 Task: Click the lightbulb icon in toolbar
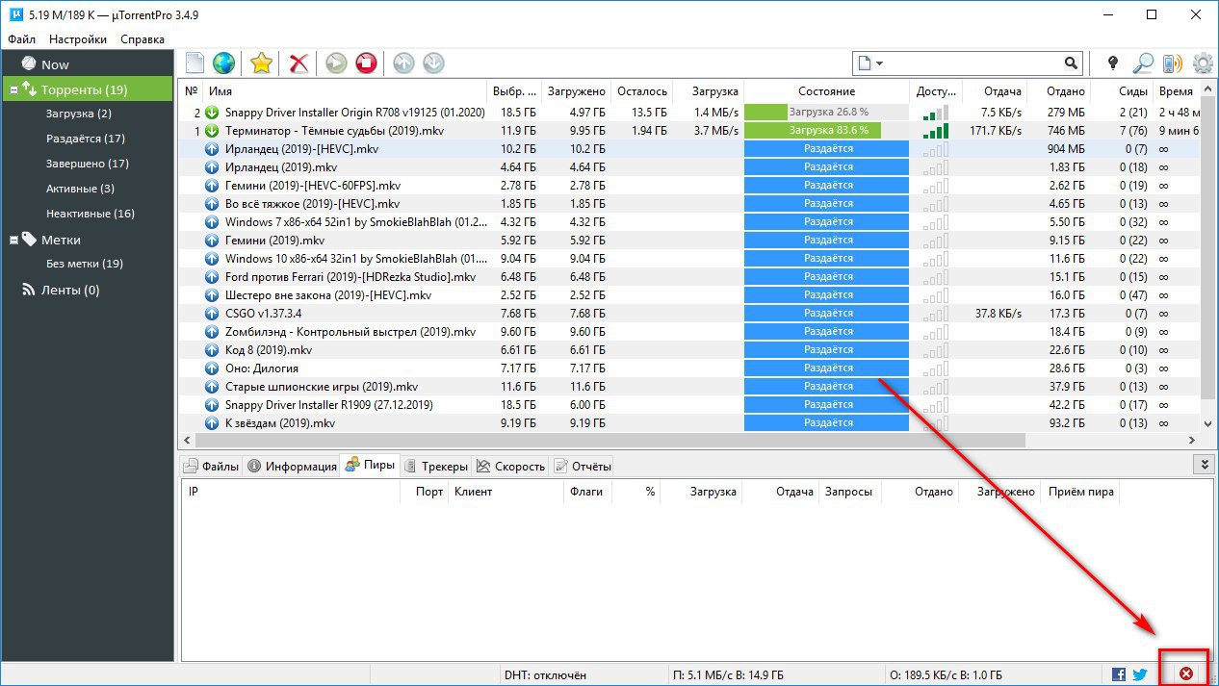coord(1113,64)
